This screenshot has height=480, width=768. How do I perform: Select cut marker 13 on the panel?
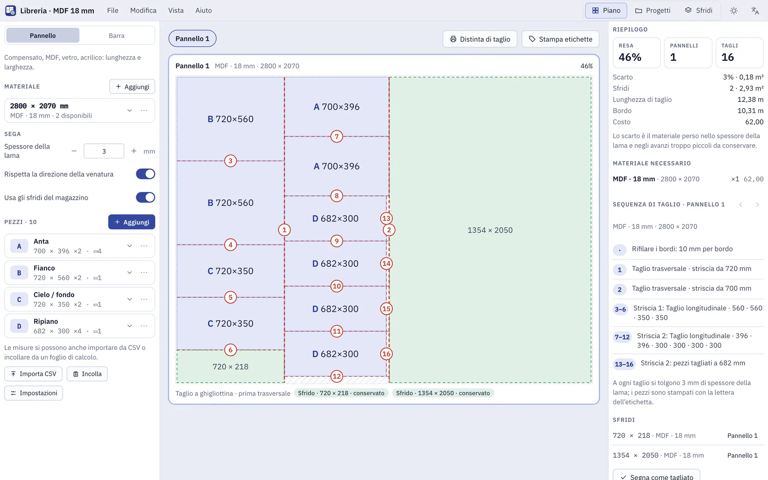click(386, 218)
